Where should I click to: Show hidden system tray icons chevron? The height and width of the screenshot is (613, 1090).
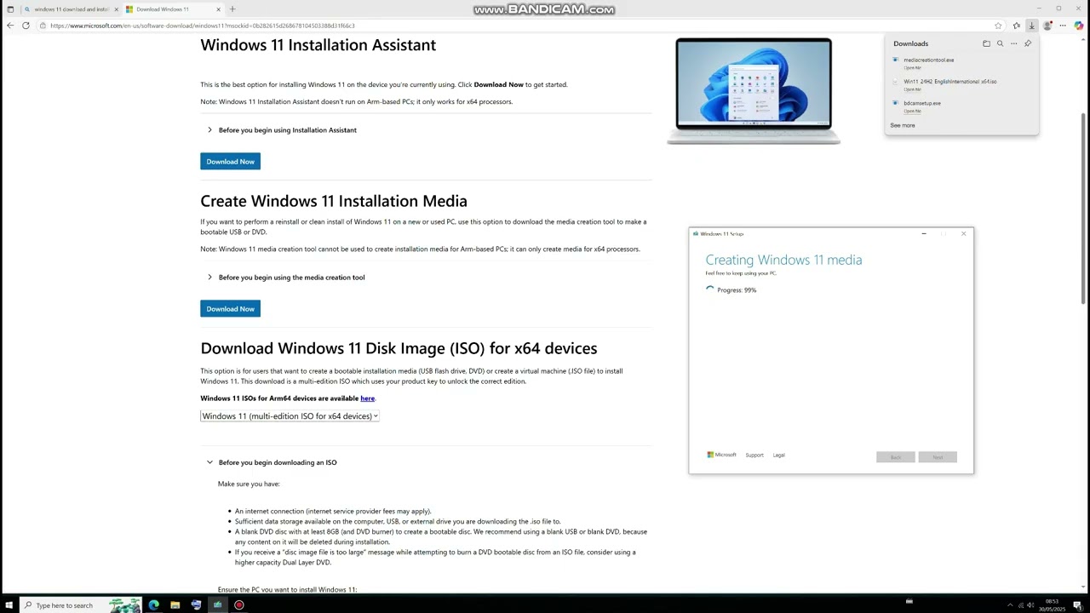coord(1010,605)
